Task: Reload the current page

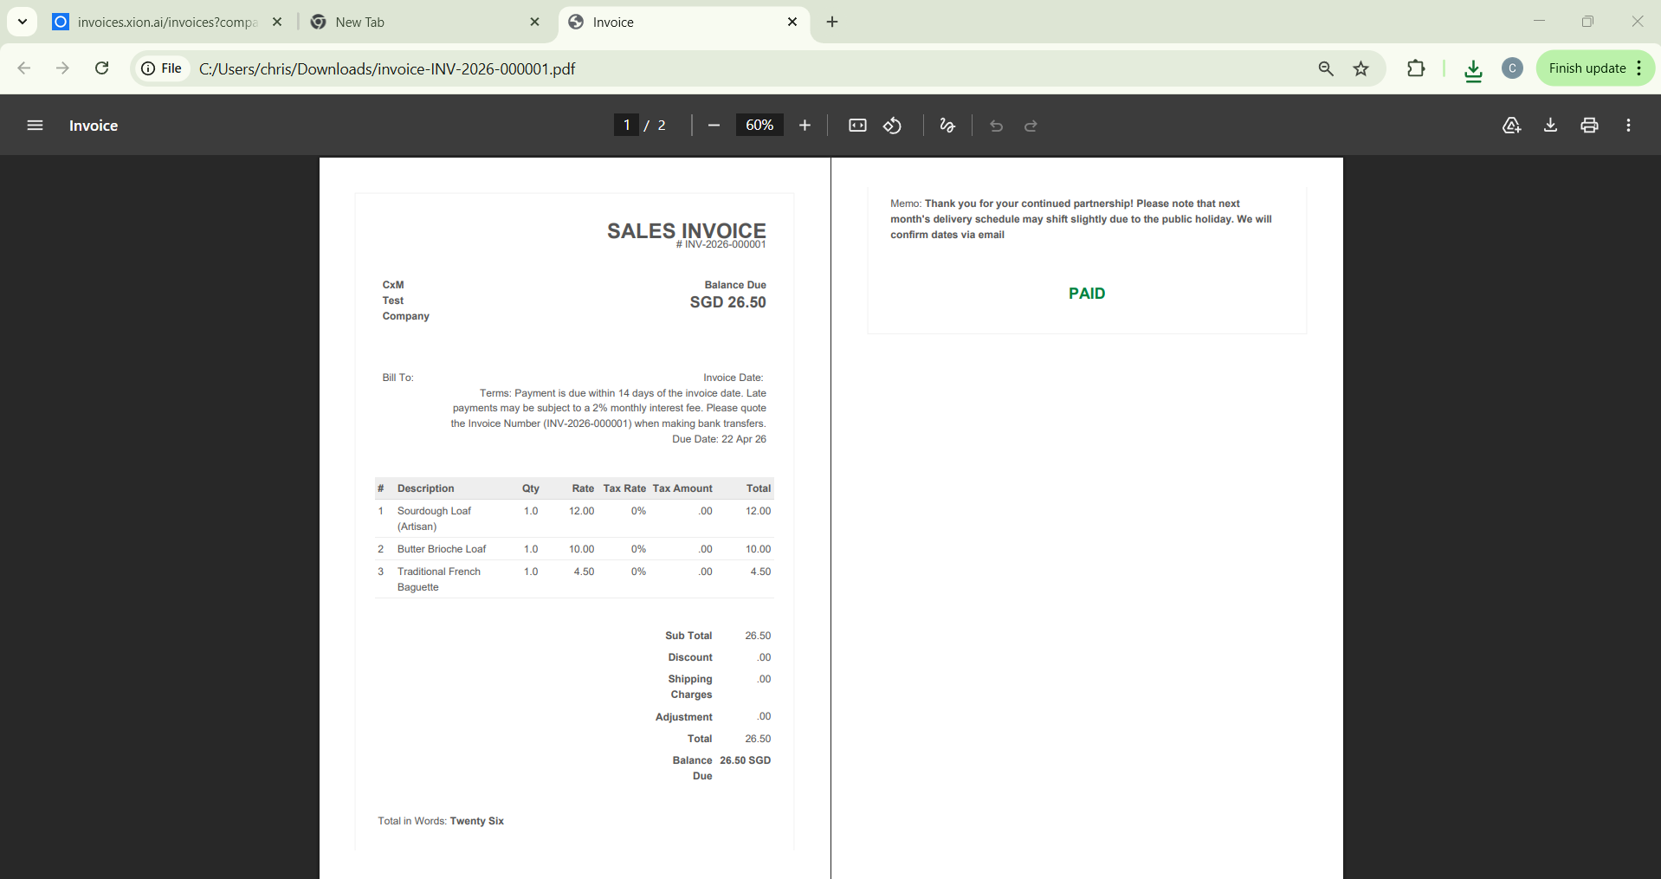Action: (102, 68)
